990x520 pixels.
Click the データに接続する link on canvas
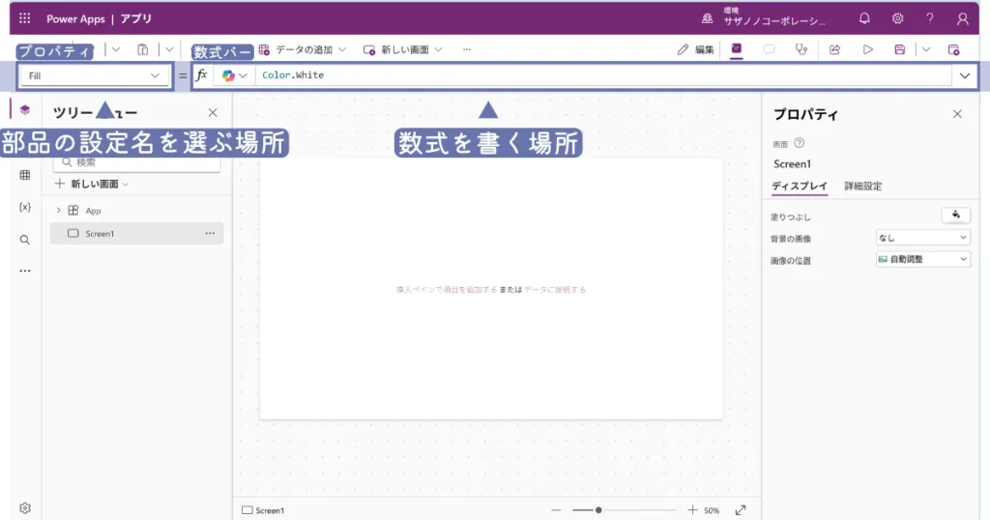pyautogui.click(x=555, y=289)
